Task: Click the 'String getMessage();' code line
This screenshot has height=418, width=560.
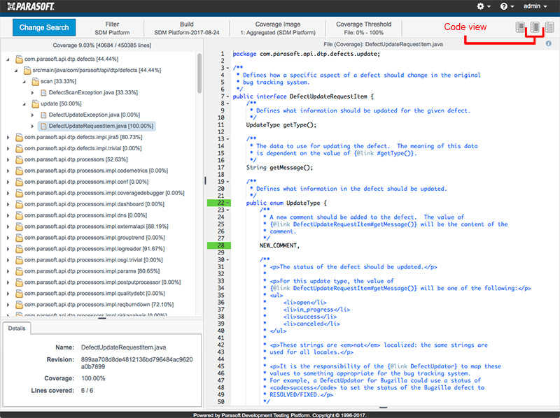Action: point(279,167)
